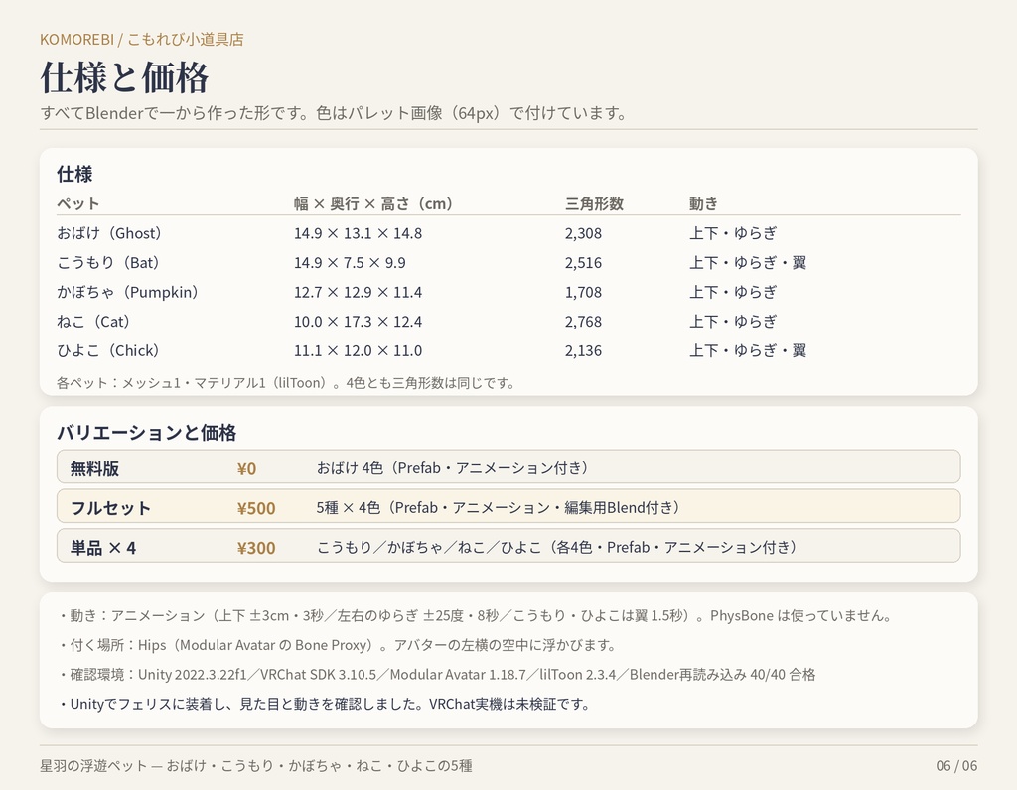Click the 仕様 section heading
This screenshot has height=790, width=1017.
click(74, 174)
